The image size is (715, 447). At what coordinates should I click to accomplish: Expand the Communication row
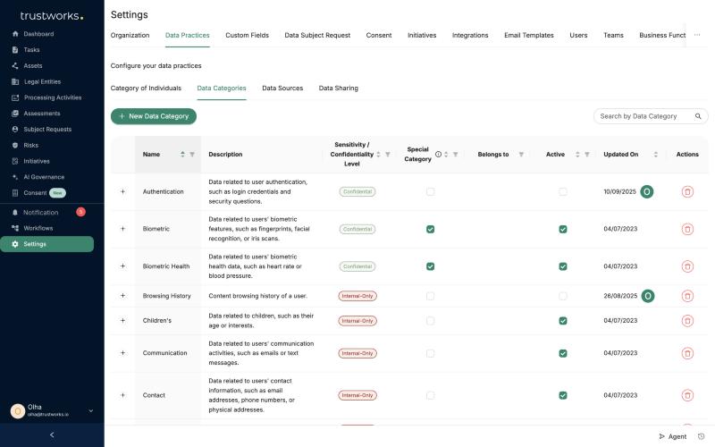(122, 353)
